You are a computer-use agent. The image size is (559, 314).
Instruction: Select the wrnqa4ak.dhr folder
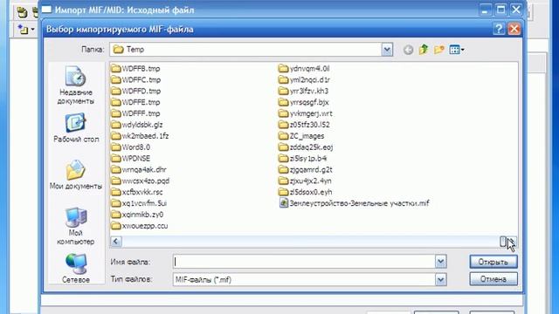click(x=139, y=169)
